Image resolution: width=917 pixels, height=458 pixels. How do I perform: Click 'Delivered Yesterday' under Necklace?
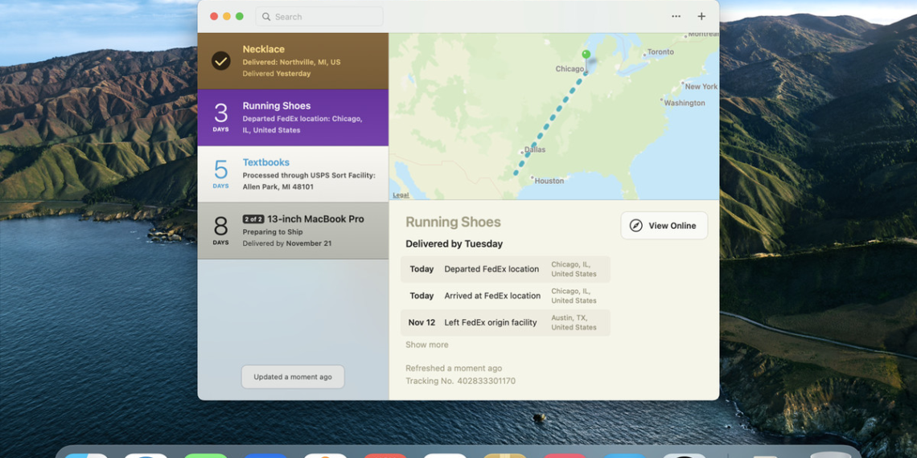click(x=277, y=74)
